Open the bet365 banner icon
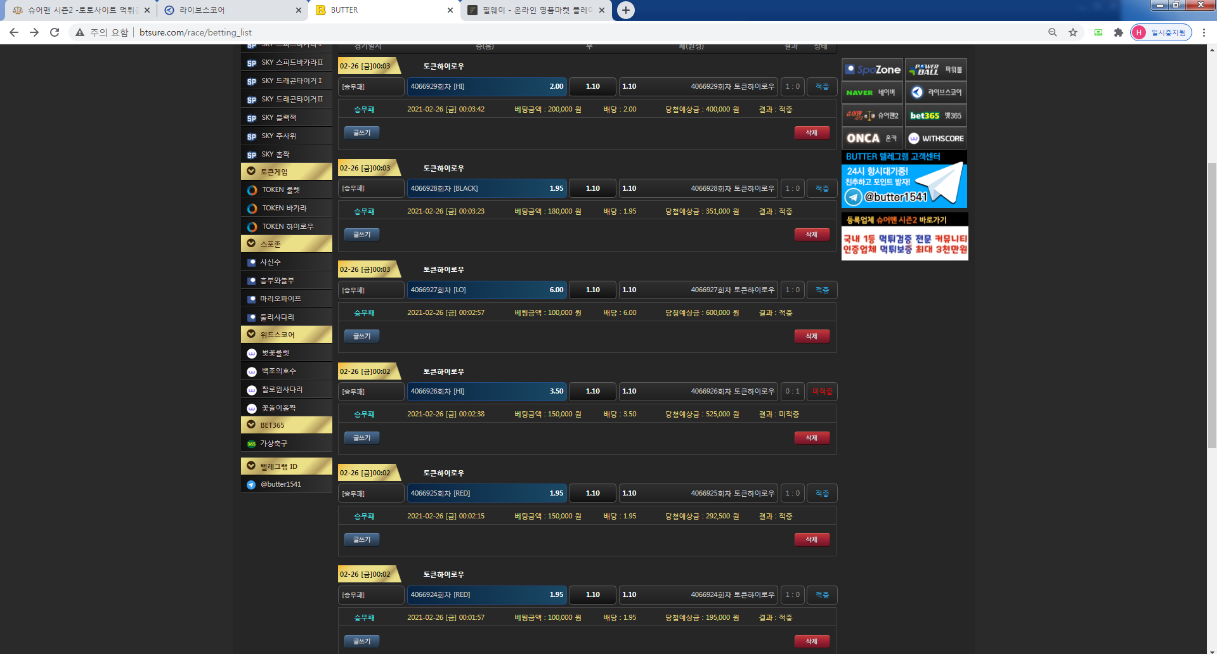This screenshot has height=654, width=1217. 935,115
